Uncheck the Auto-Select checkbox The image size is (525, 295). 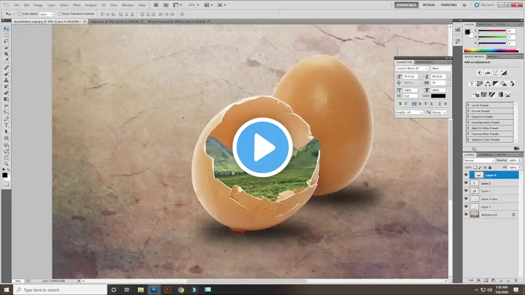coord(21,14)
